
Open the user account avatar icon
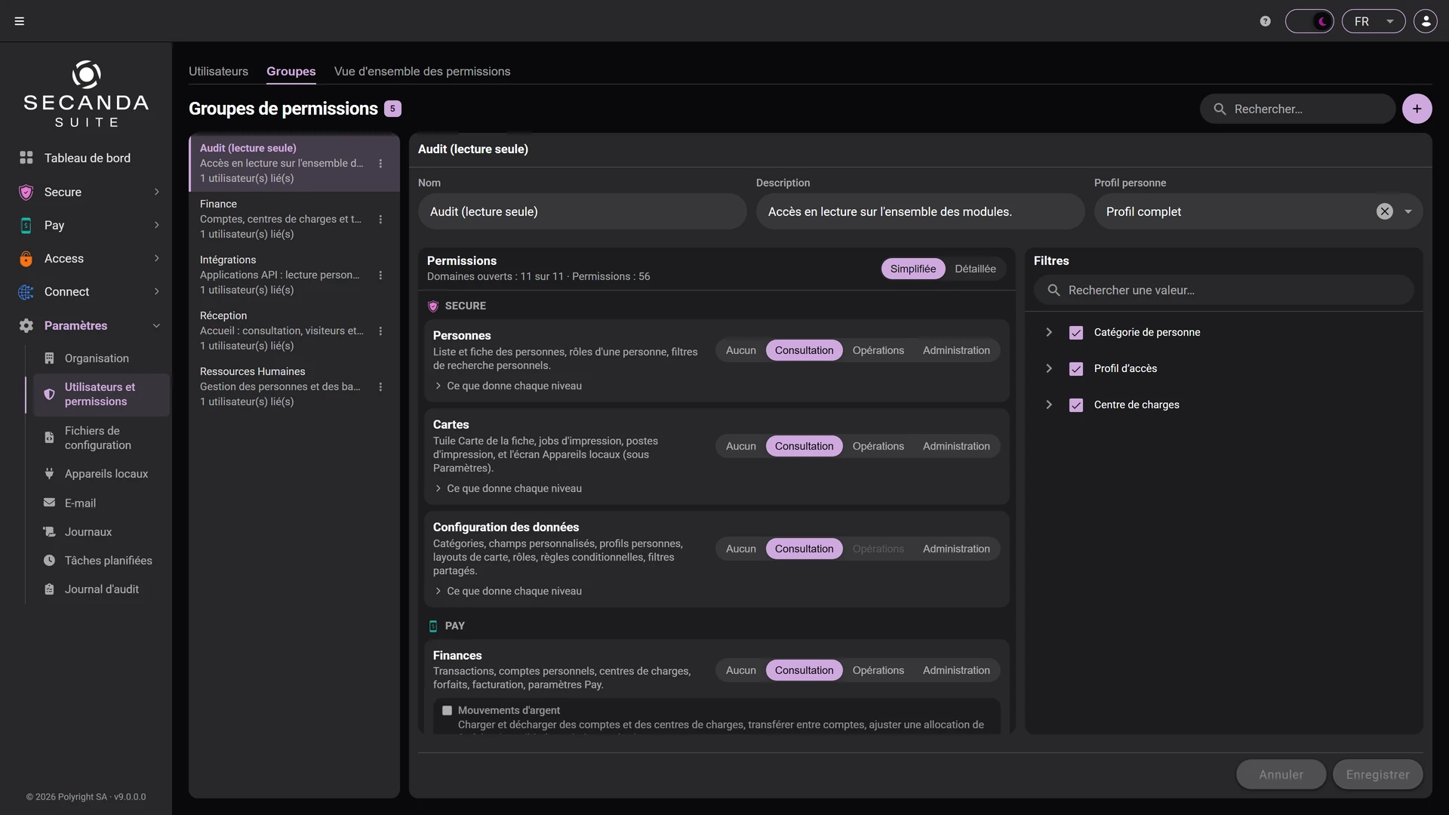coord(1426,21)
